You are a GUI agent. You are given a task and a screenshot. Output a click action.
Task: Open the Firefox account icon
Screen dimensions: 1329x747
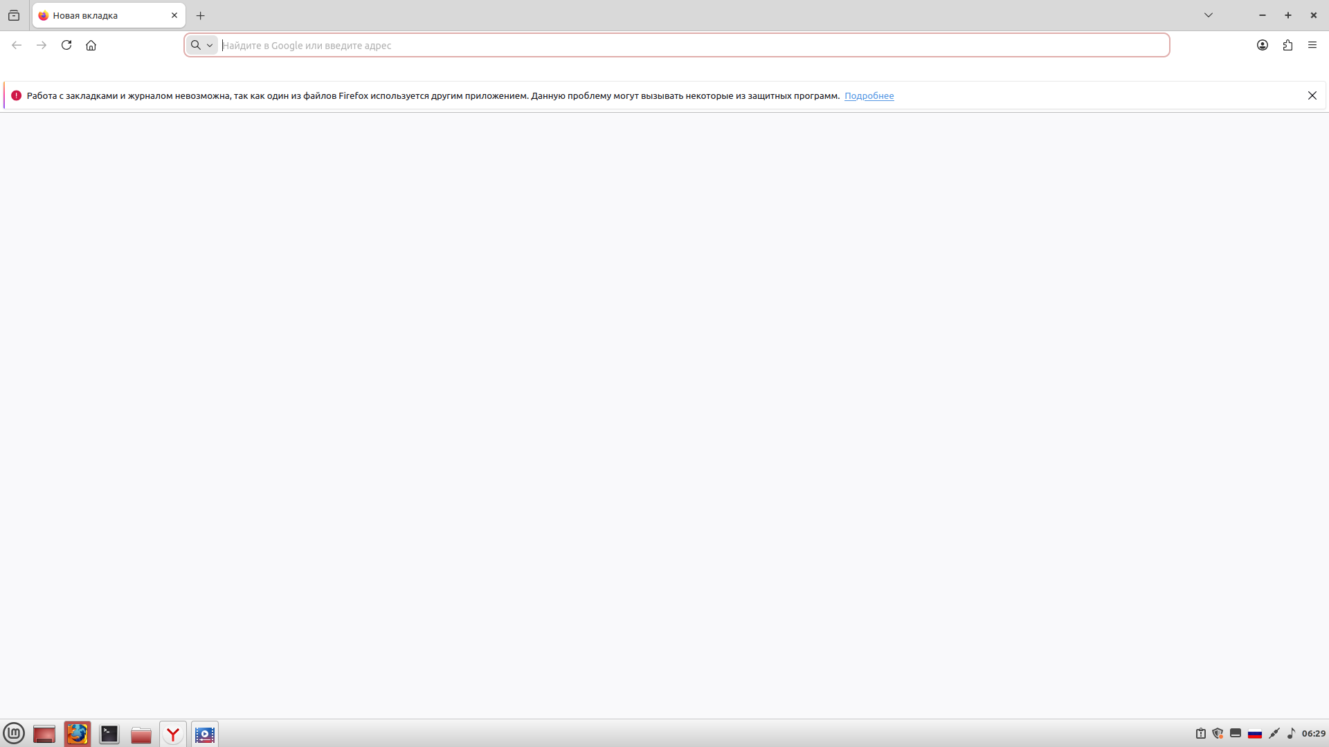click(1263, 45)
